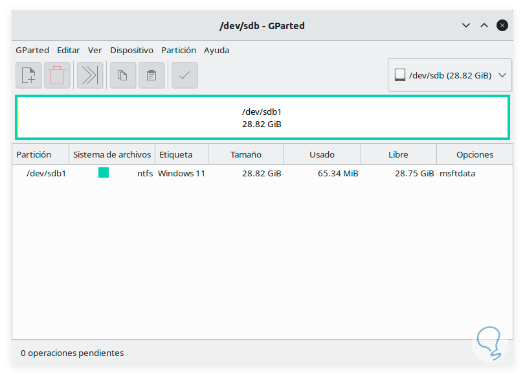Screen dimensions: 525x378
Task: Roll up the window using the title bar down arrow
Action: coord(466,25)
